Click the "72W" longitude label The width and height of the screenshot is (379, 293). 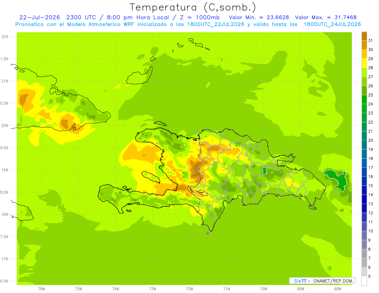click(189, 289)
